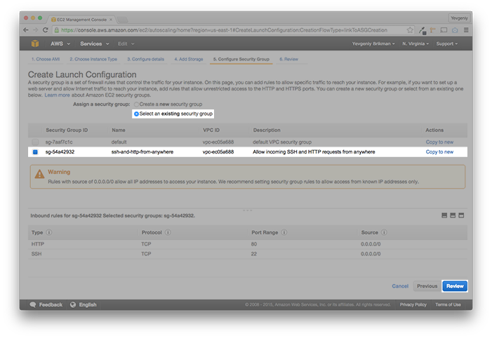Click info icon next to Source
Screen dimensions: 492x338
point(384,232)
